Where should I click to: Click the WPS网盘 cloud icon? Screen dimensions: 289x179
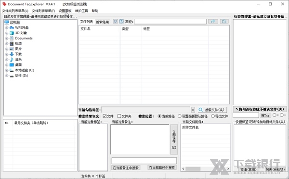point(12,27)
